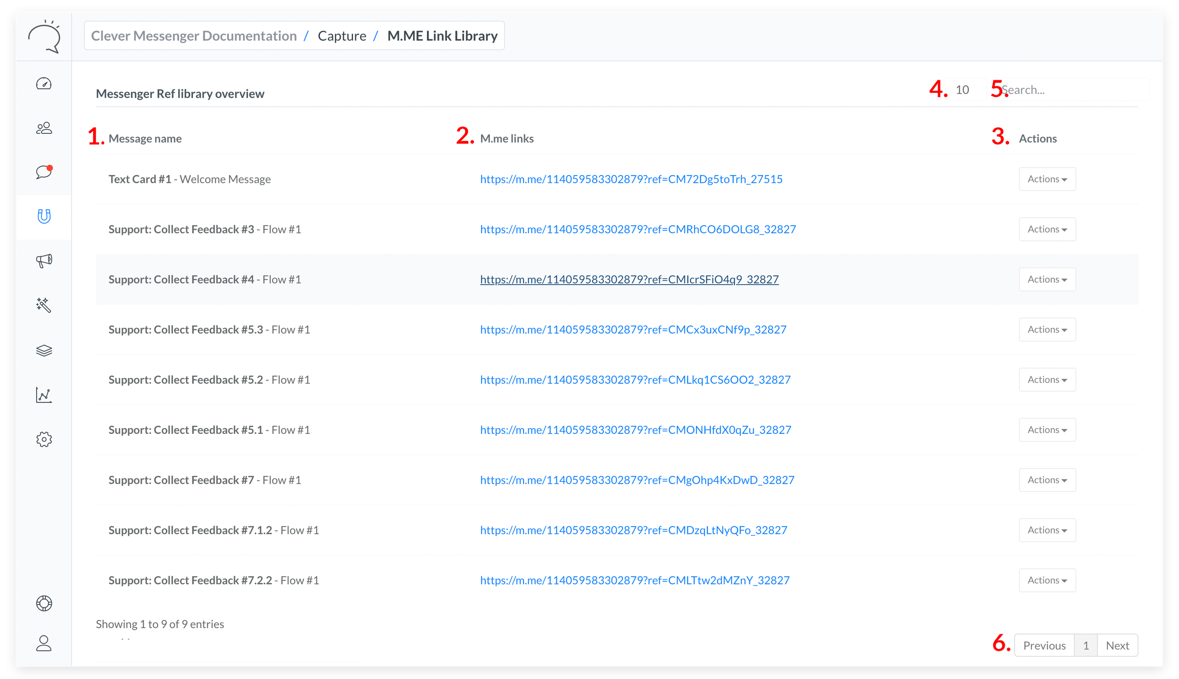Open the layers stack icon
1179x679 pixels.
pyautogui.click(x=44, y=350)
